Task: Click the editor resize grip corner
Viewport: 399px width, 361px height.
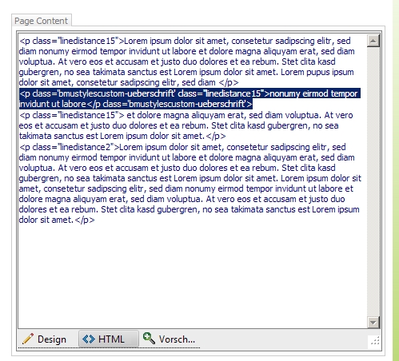Action: click(x=375, y=341)
